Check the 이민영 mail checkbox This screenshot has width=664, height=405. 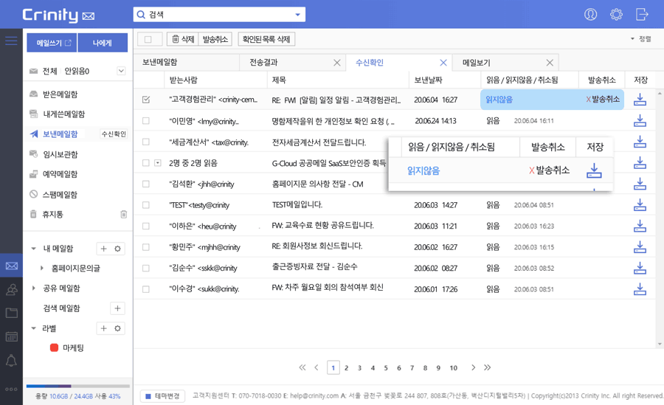pos(146,121)
